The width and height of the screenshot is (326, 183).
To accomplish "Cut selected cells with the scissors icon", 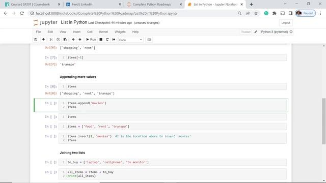I will pos(51,40).
